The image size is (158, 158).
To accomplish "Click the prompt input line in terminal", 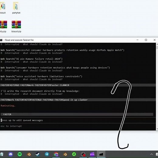I will [78, 120].
